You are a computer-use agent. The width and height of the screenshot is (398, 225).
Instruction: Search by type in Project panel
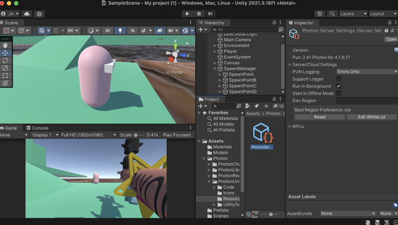(x=248, y=106)
